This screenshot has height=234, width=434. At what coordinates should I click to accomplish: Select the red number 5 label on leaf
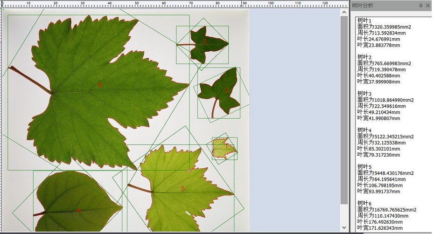click(x=182, y=189)
